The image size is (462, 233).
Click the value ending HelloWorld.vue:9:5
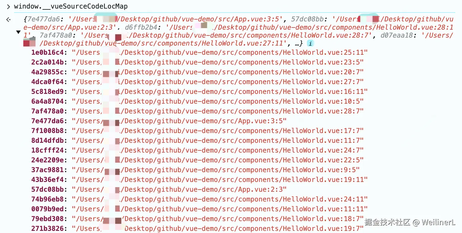216,170
